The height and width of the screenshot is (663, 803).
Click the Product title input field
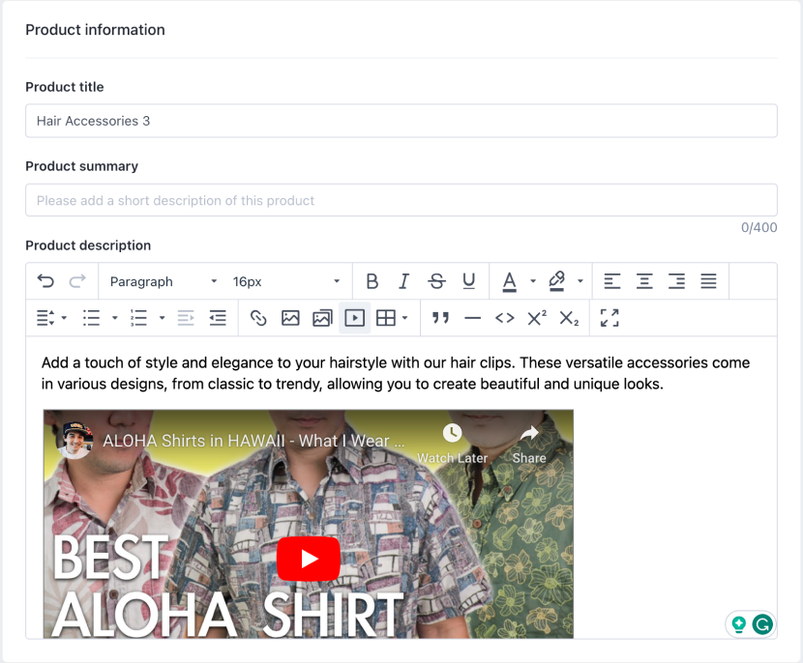[401, 121]
